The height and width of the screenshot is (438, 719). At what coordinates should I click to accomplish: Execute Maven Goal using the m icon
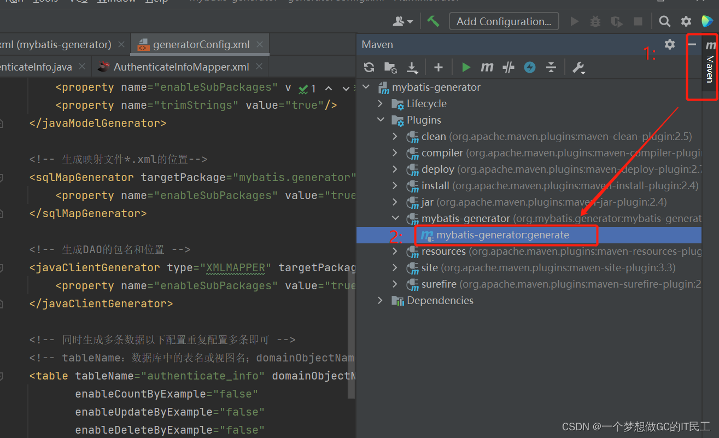pyautogui.click(x=487, y=67)
